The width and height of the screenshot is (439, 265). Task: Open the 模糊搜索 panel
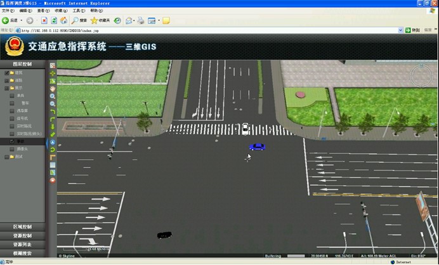click(22, 254)
